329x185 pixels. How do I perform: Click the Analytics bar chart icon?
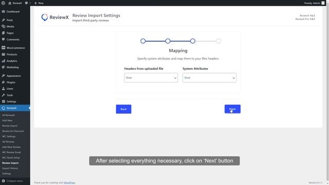pos(4,61)
